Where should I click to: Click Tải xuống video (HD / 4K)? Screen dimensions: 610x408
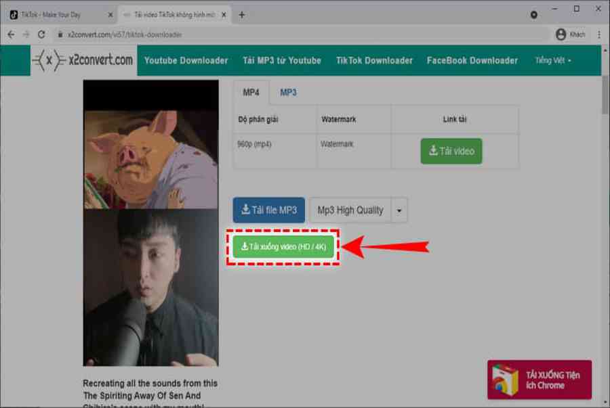tap(283, 247)
